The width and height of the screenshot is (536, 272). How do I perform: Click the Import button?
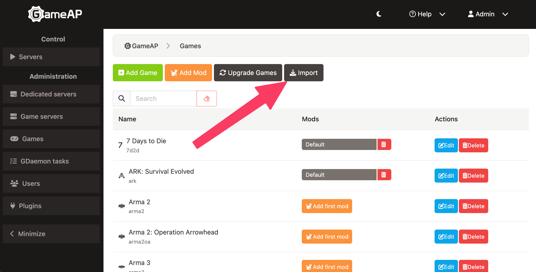click(303, 73)
